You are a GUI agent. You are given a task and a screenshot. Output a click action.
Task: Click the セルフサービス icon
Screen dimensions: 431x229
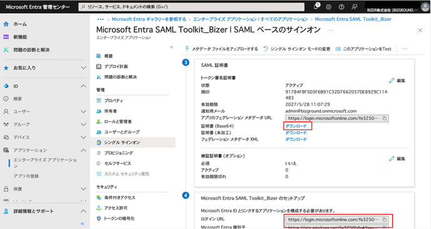[x=99, y=163]
